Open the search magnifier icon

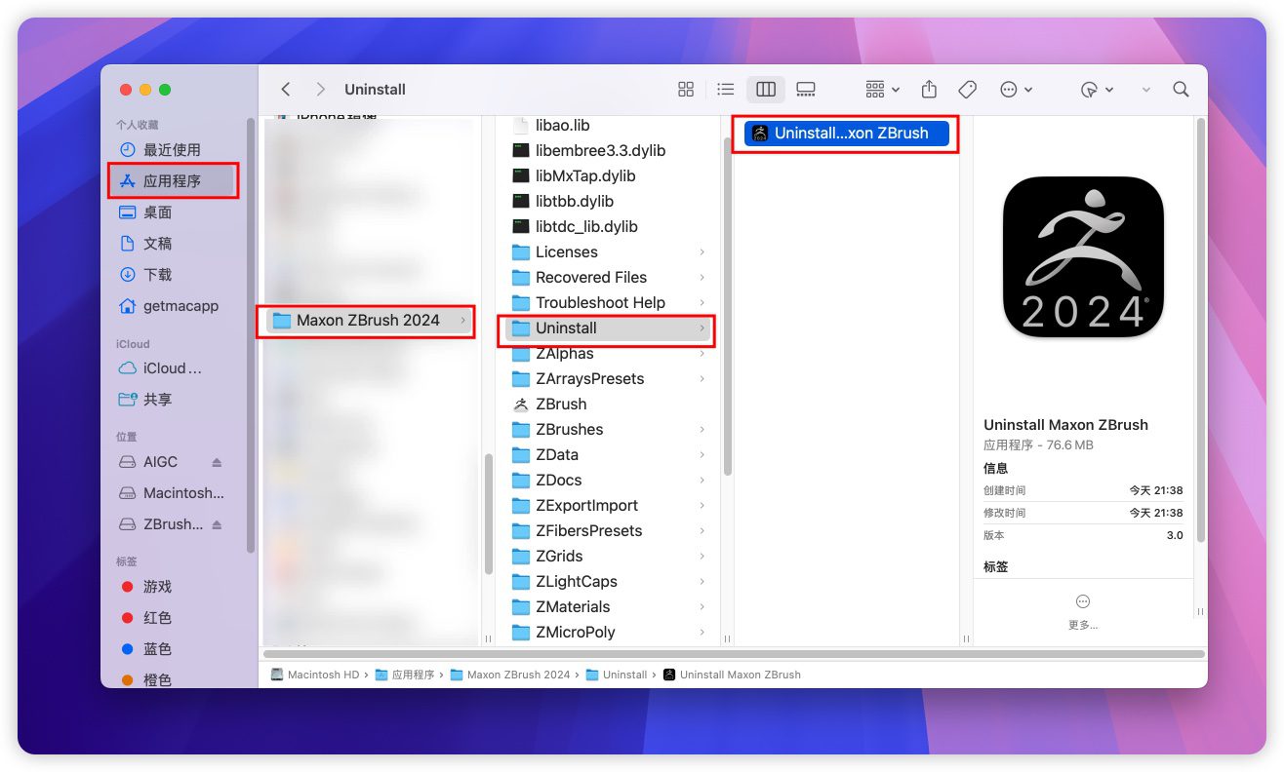(x=1181, y=90)
